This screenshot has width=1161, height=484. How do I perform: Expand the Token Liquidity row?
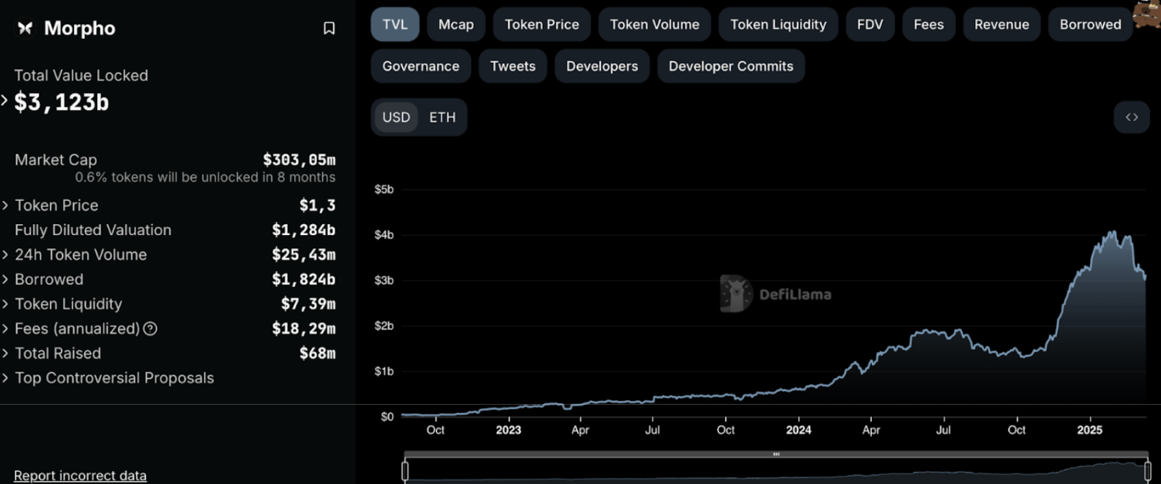[x=5, y=304]
